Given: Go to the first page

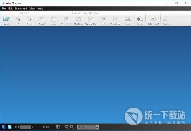Looking at the screenshot, I should pos(15,127).
